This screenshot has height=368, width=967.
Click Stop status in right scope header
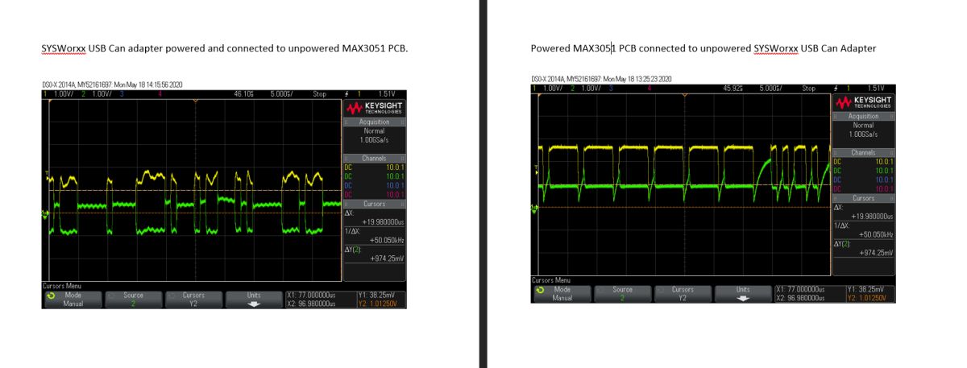(x=809, y=89)
